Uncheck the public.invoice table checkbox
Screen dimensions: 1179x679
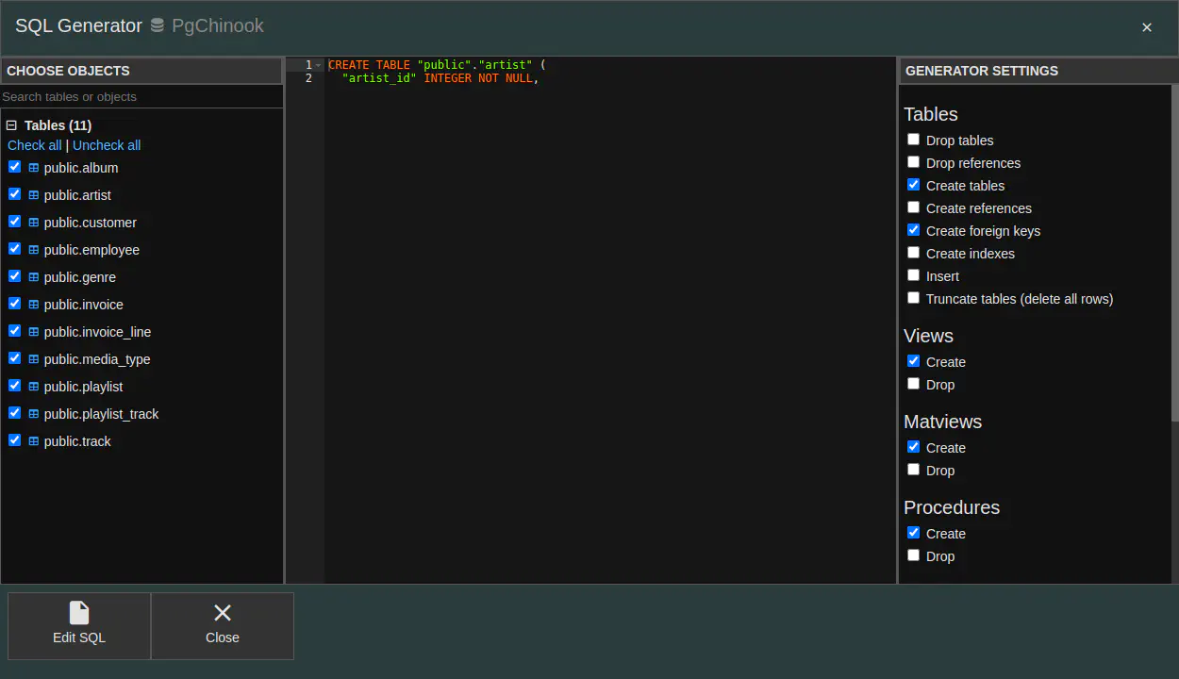(x=14, y=304)
